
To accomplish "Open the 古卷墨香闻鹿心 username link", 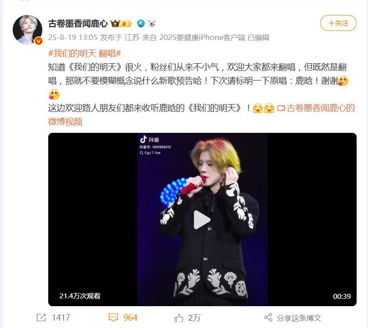I will point(78,24).
